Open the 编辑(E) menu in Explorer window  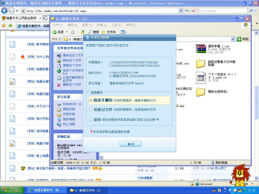pyautogui.click(x=73, y=25)
